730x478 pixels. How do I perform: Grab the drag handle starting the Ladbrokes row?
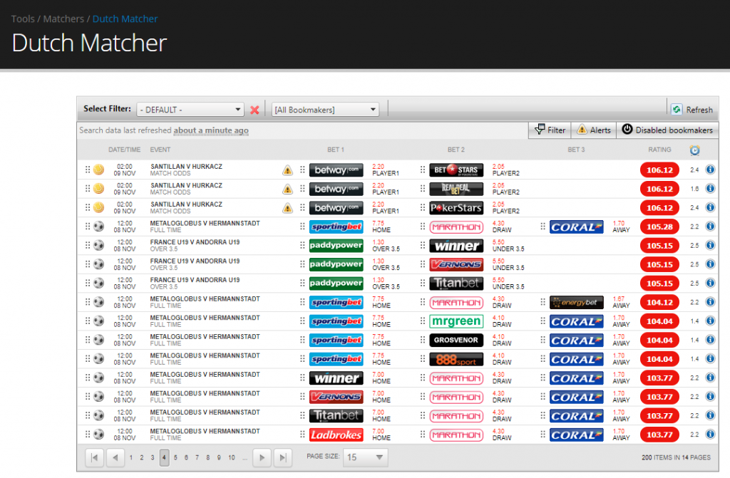(x=88, y=435)
